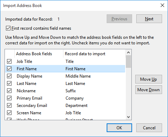Uncheck the Screen Name field checkbox

pyautogui.click(x=9, y=113)
